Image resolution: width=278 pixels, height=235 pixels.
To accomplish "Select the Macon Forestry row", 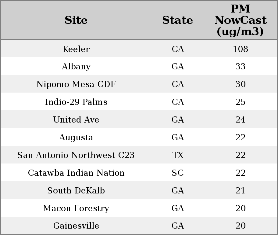I will point(76,208).
